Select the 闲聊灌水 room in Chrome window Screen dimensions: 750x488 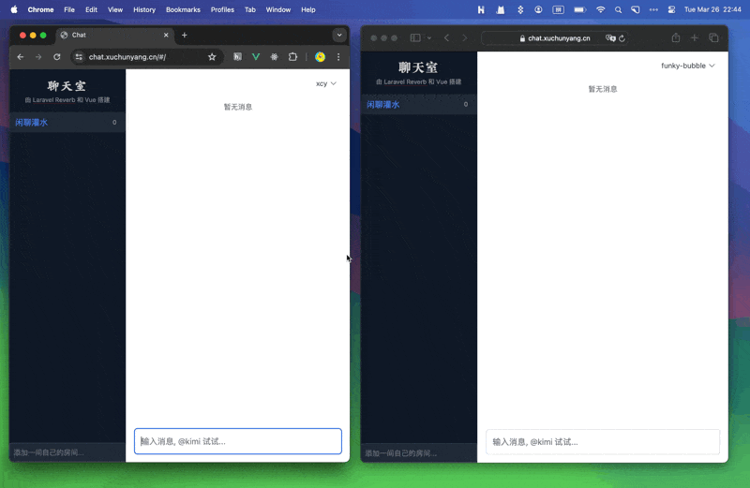[x=32, y=123]
